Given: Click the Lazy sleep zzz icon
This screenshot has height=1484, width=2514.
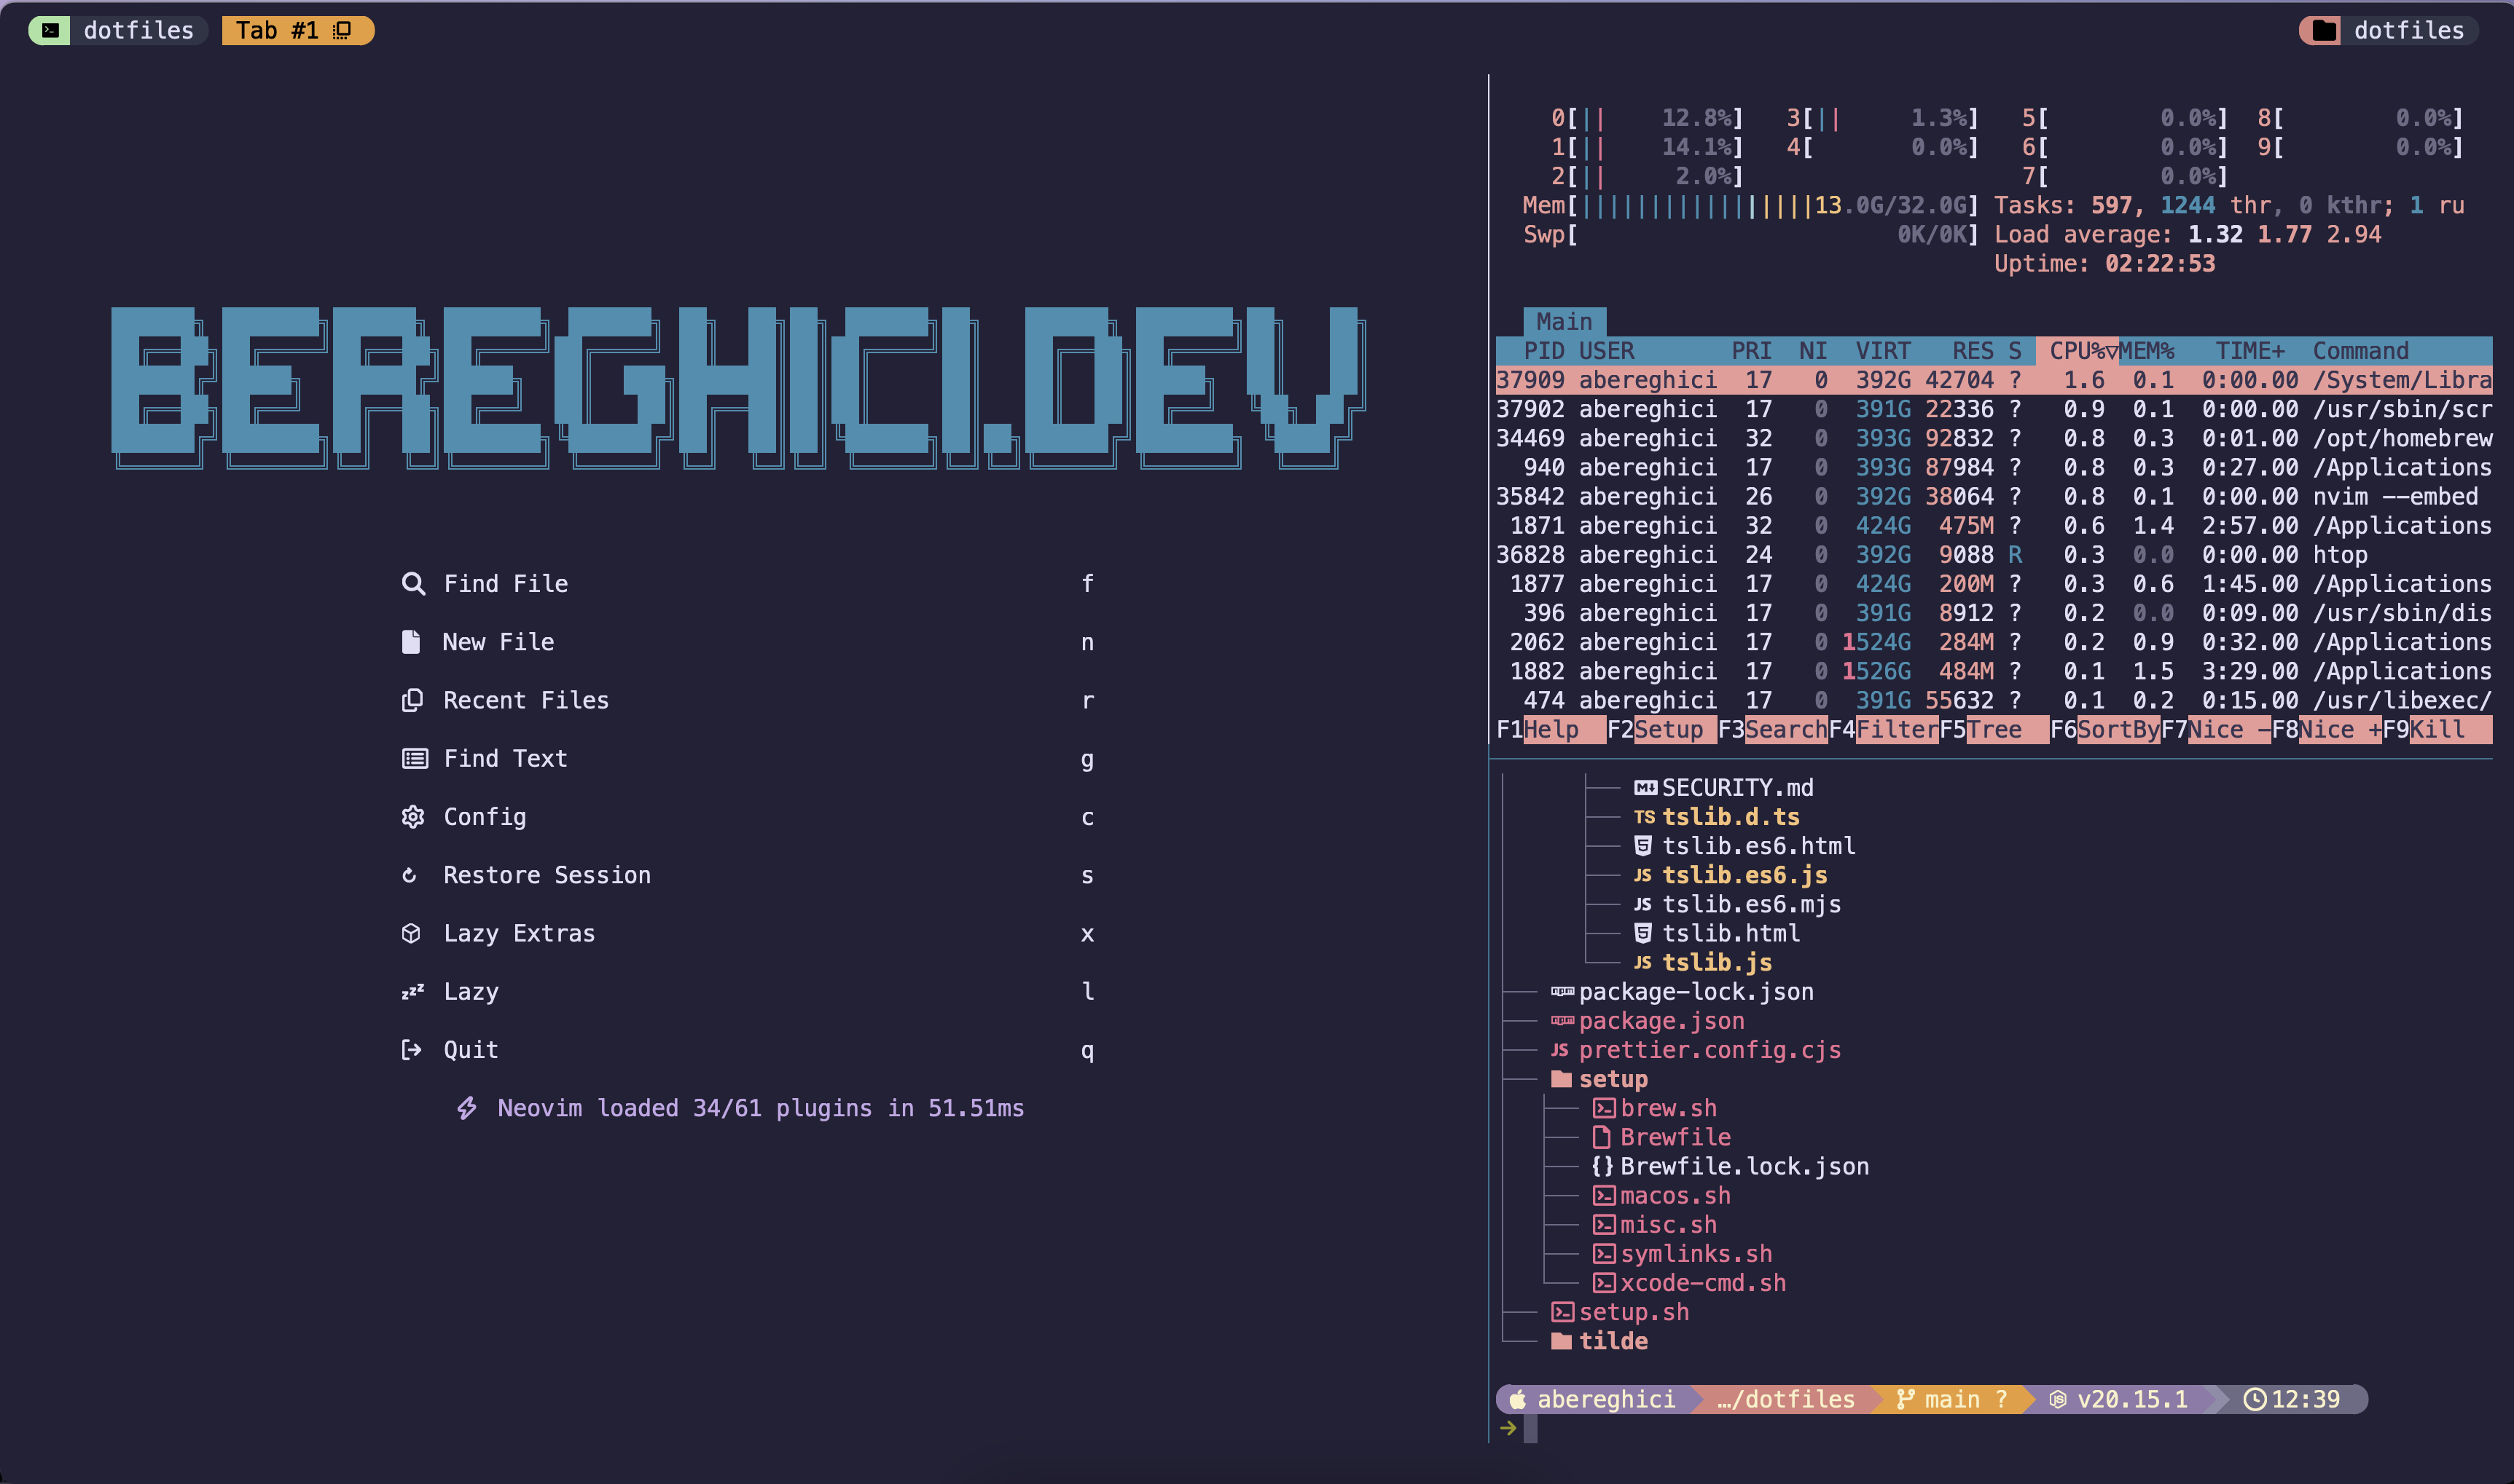Looking at the screenshot, I should pos(412,992).
